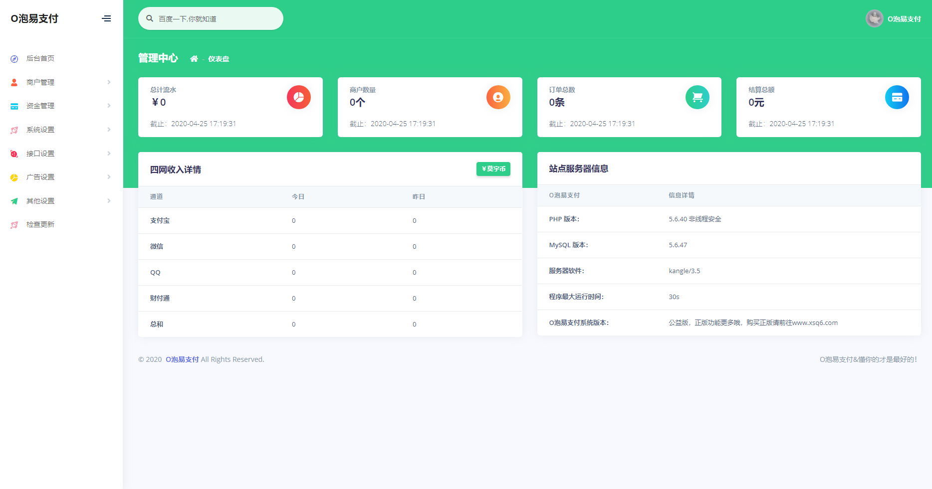Image resolution: width=932 pixels, height=489 pixels.
Task: Select the 总计流水 pie chart icon
Action: (x=298, y=97)
